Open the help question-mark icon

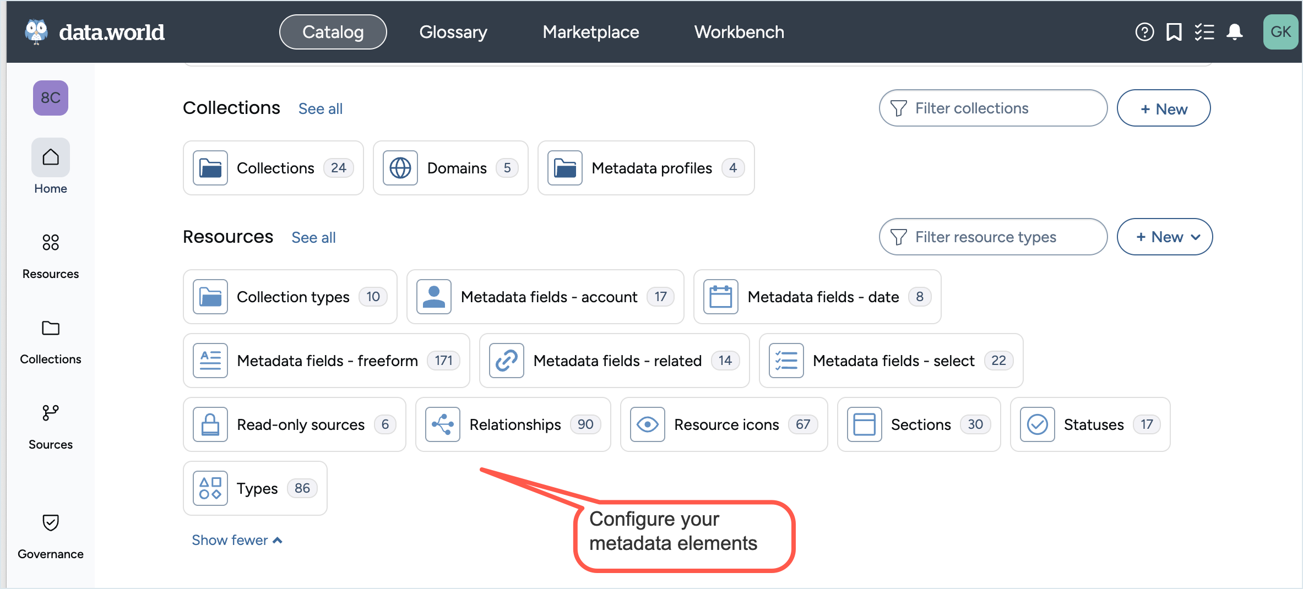point(1145,31)
